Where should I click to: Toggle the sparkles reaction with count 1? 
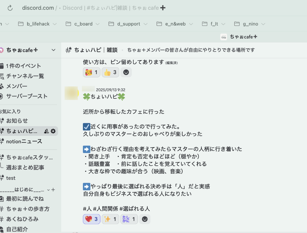[x=110, y=219]
